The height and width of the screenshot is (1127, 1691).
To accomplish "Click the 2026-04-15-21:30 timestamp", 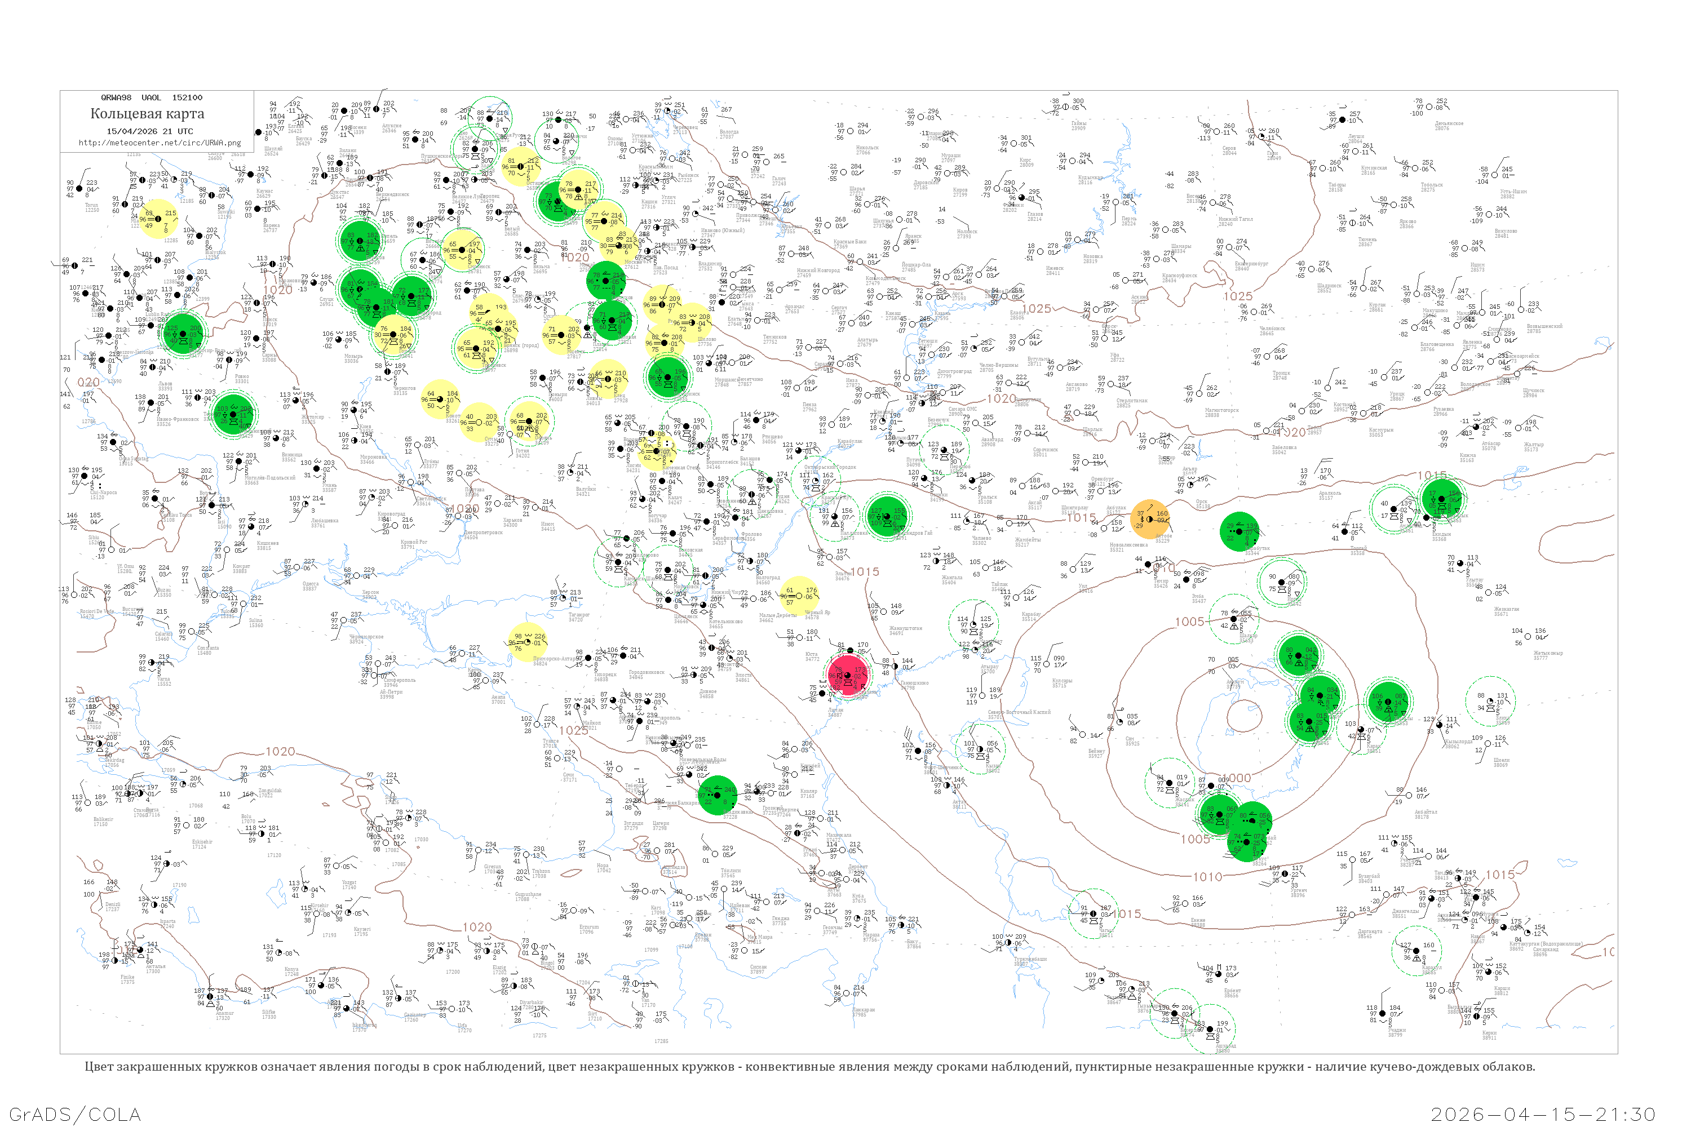I will click(x=1543, y=1114).
